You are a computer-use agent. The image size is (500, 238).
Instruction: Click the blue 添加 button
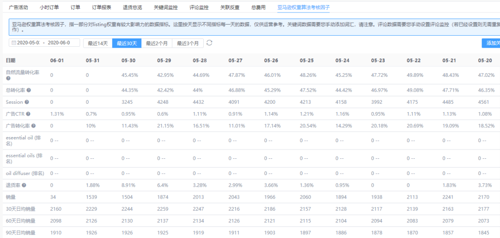click(x=491, y=43)
